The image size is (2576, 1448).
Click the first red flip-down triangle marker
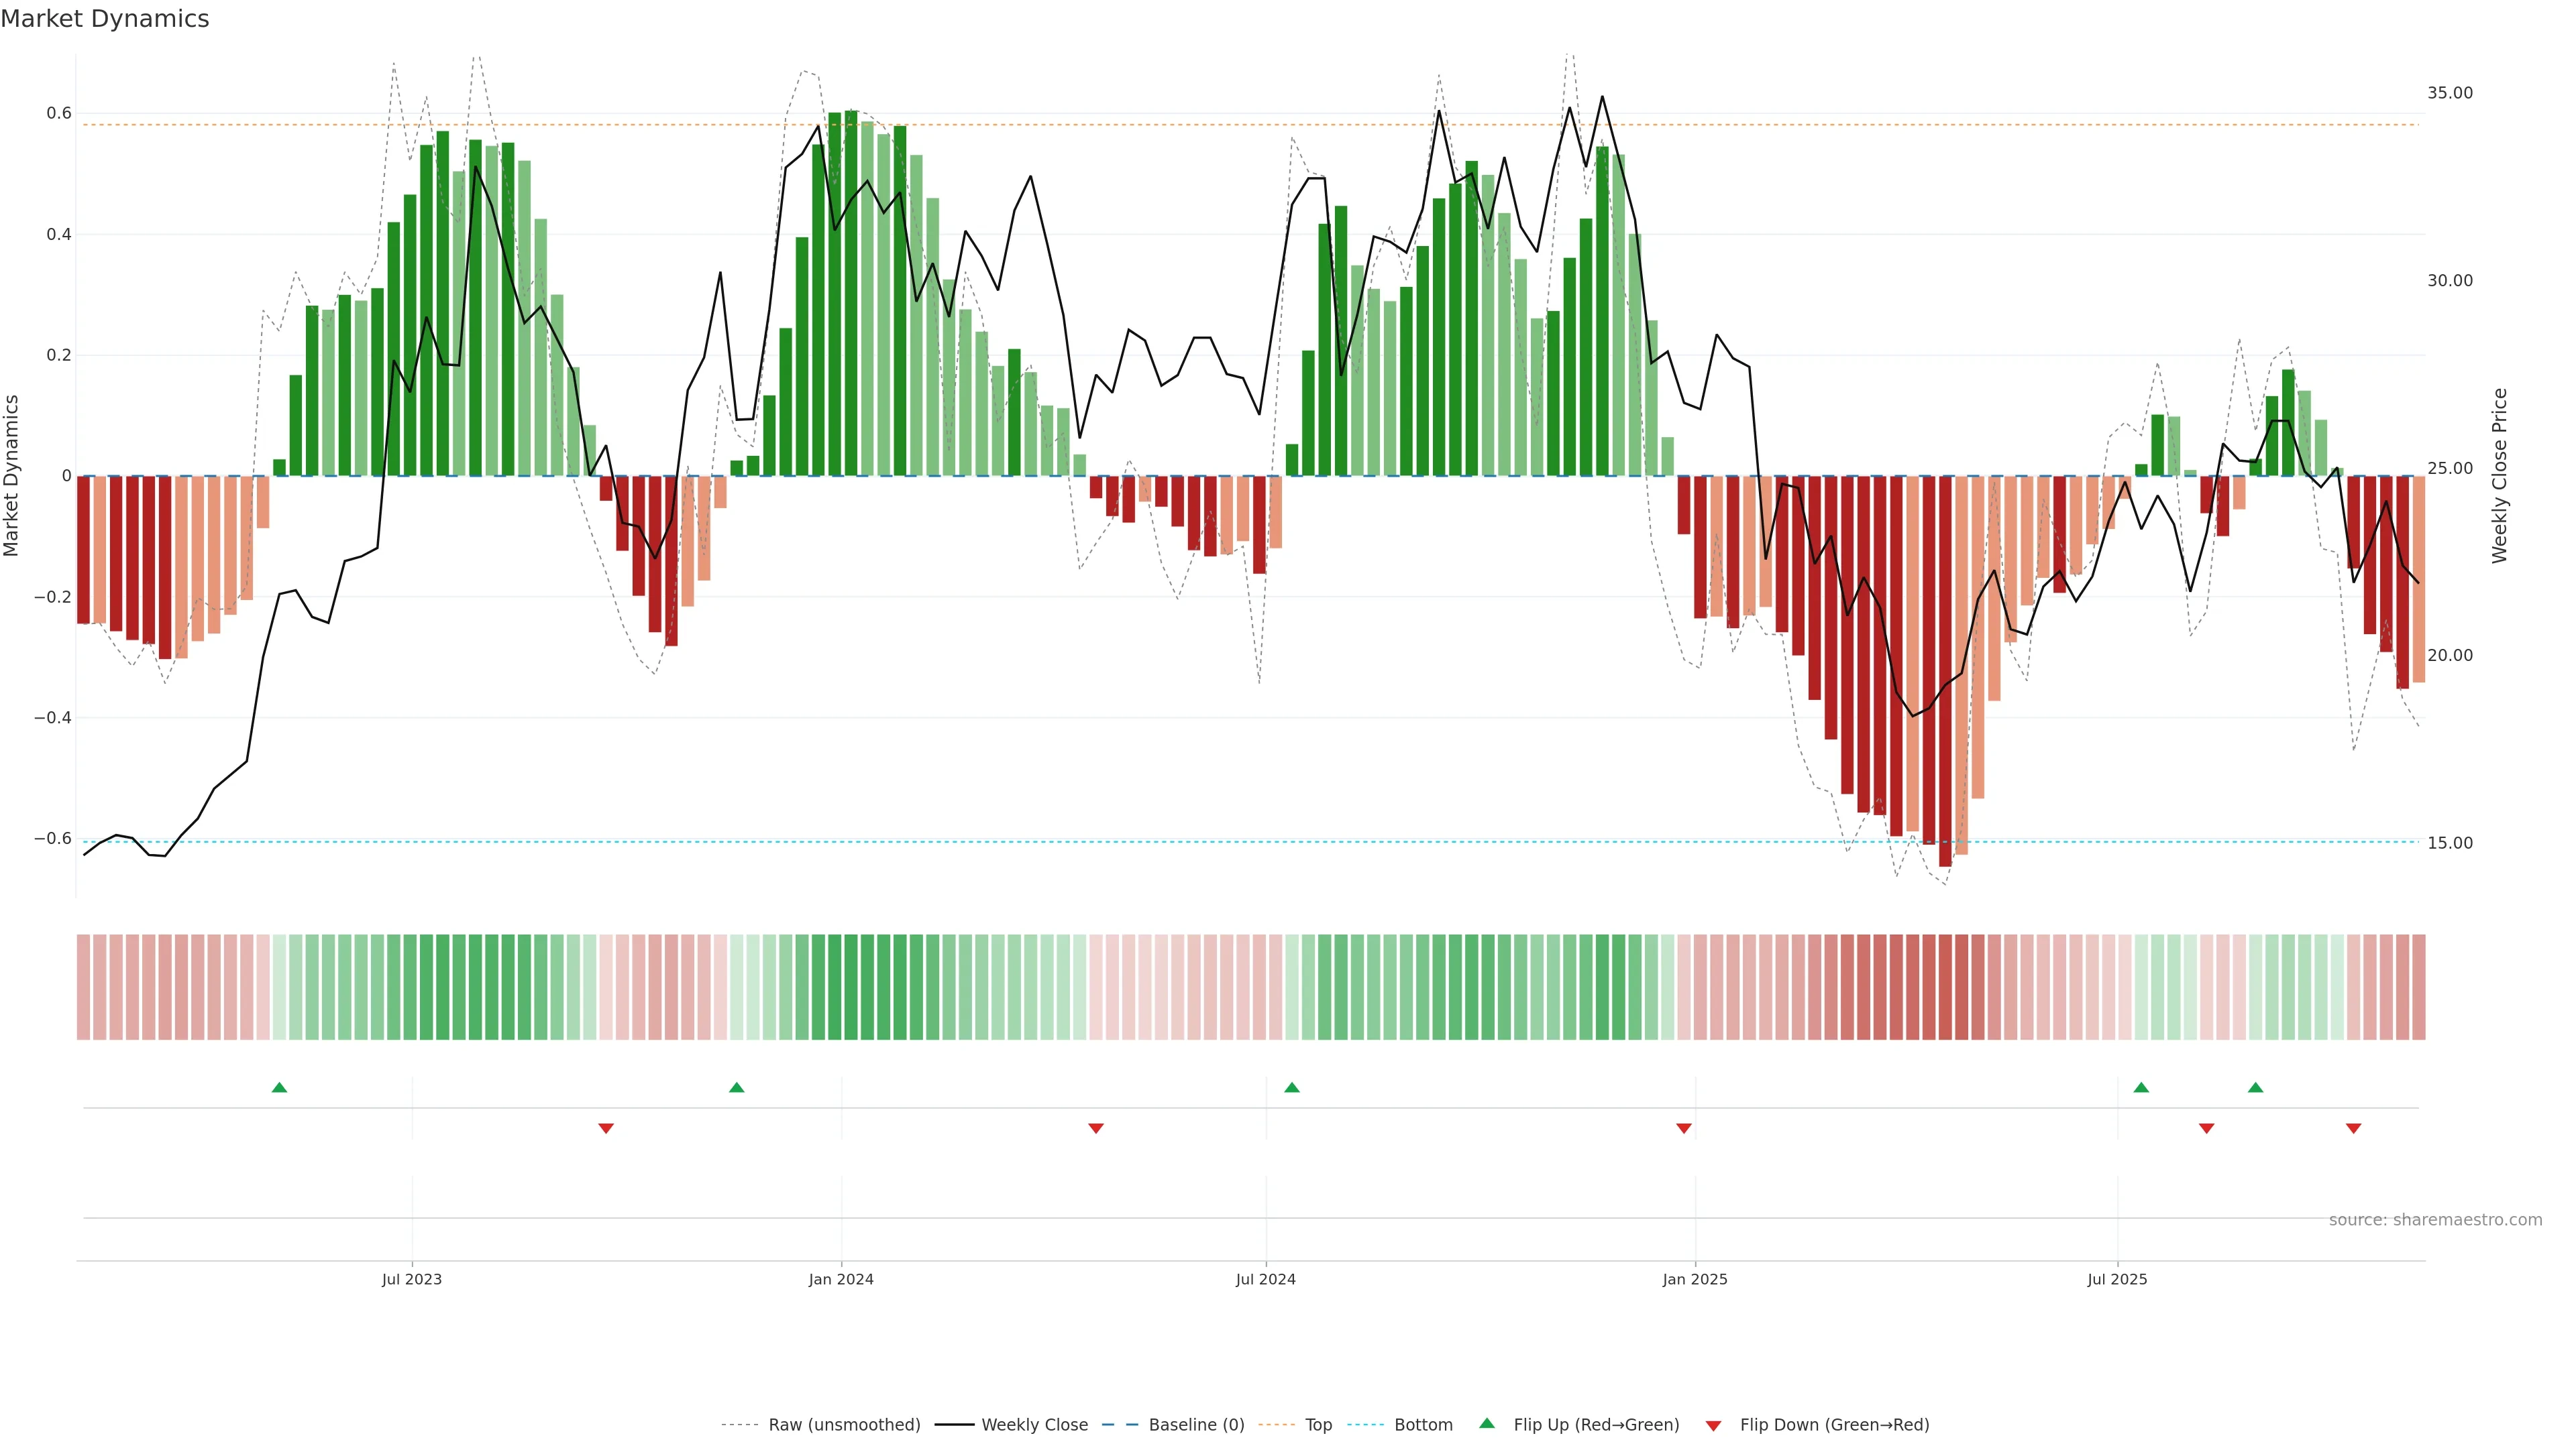606,1128
